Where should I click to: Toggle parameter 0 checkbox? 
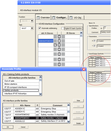click(95, 41)
